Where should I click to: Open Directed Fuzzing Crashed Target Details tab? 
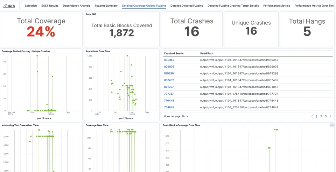point(233,6)
